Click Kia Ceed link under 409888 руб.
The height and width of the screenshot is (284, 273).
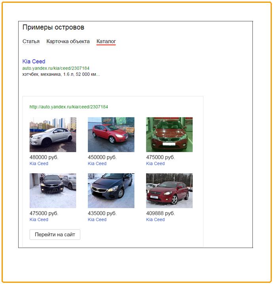155,220
